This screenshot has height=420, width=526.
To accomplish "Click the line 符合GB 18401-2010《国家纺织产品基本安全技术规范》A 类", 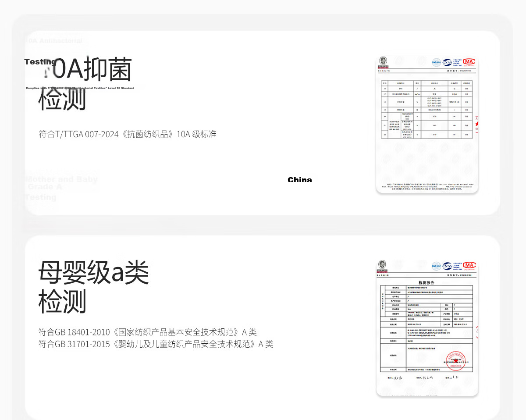I will 148,332.
